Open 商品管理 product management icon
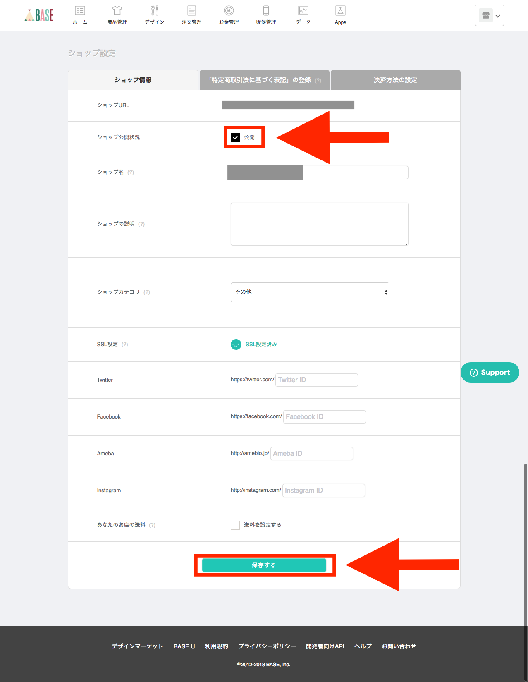The image size is (528, 682). (117, 15)
